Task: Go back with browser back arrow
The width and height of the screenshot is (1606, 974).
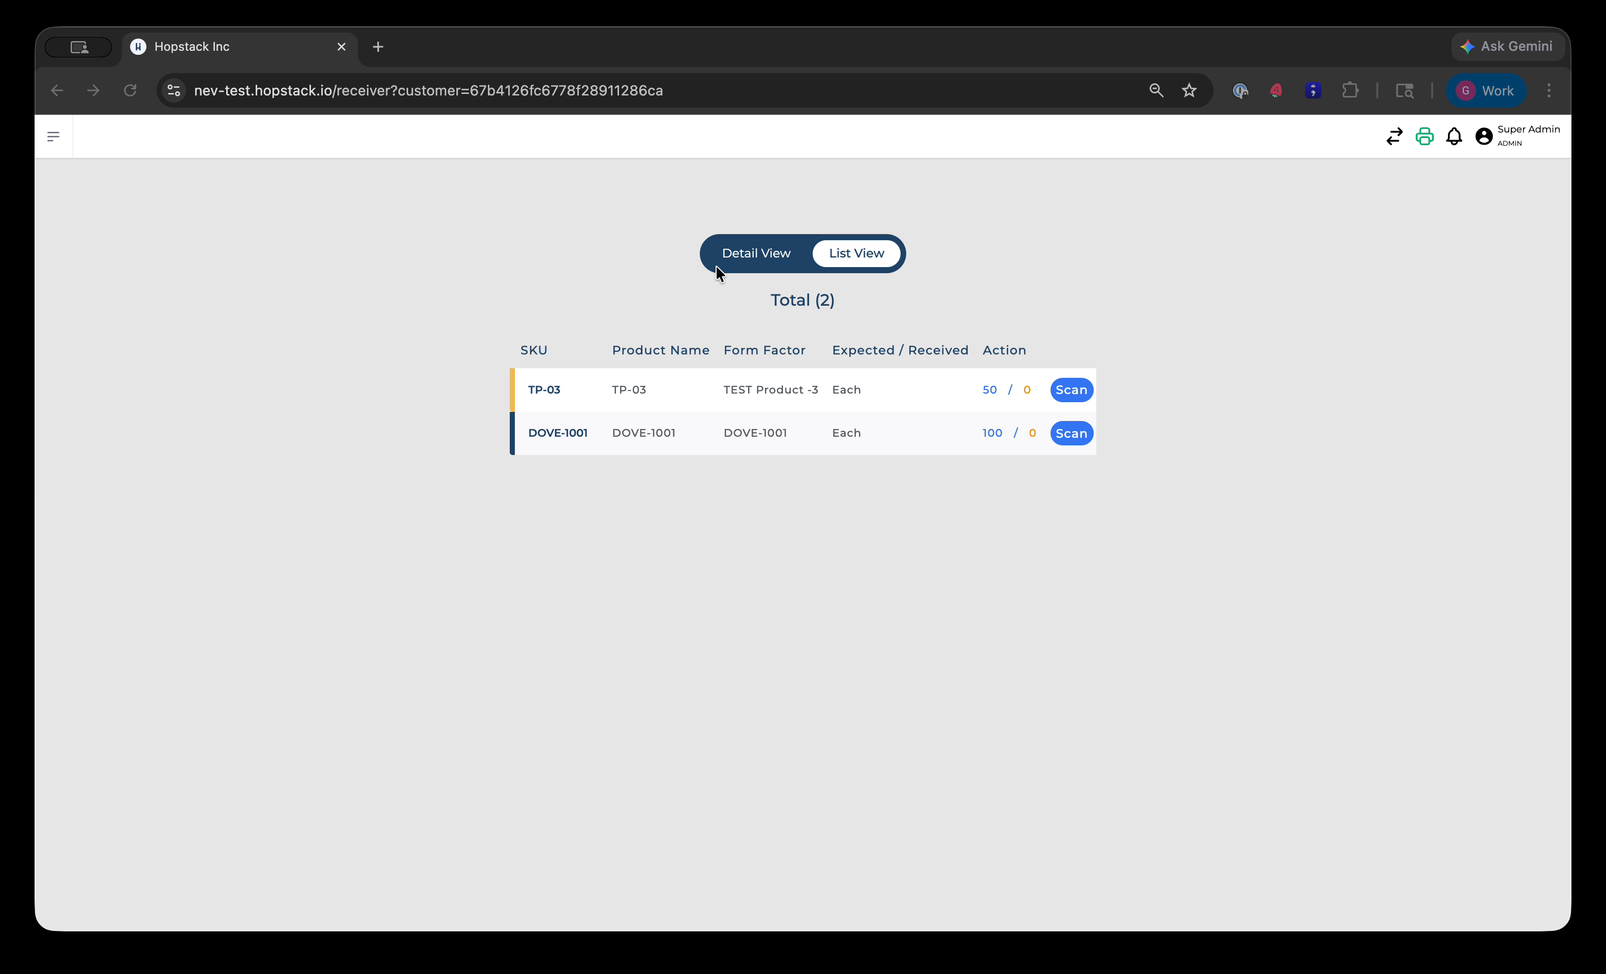Action: point(57,90)
